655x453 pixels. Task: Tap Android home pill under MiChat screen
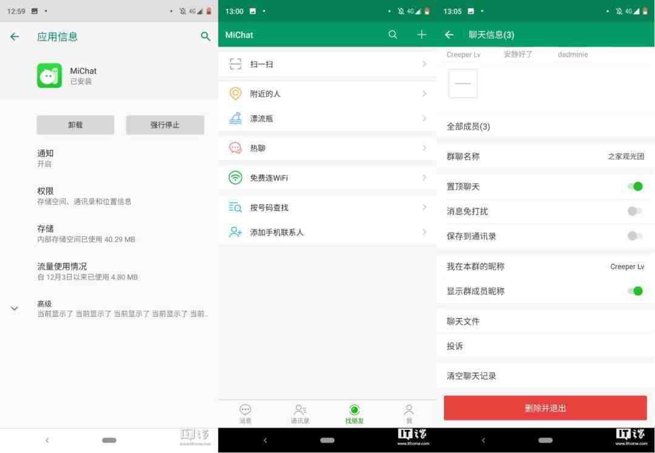coord(327,440)
